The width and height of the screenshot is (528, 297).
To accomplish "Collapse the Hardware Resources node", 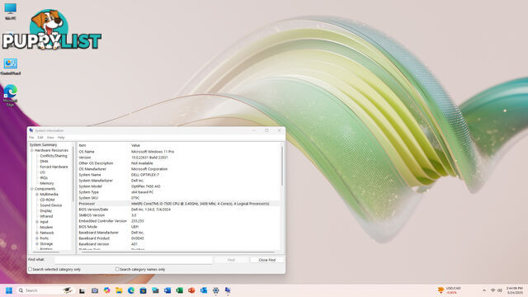I will coord(32,150).
